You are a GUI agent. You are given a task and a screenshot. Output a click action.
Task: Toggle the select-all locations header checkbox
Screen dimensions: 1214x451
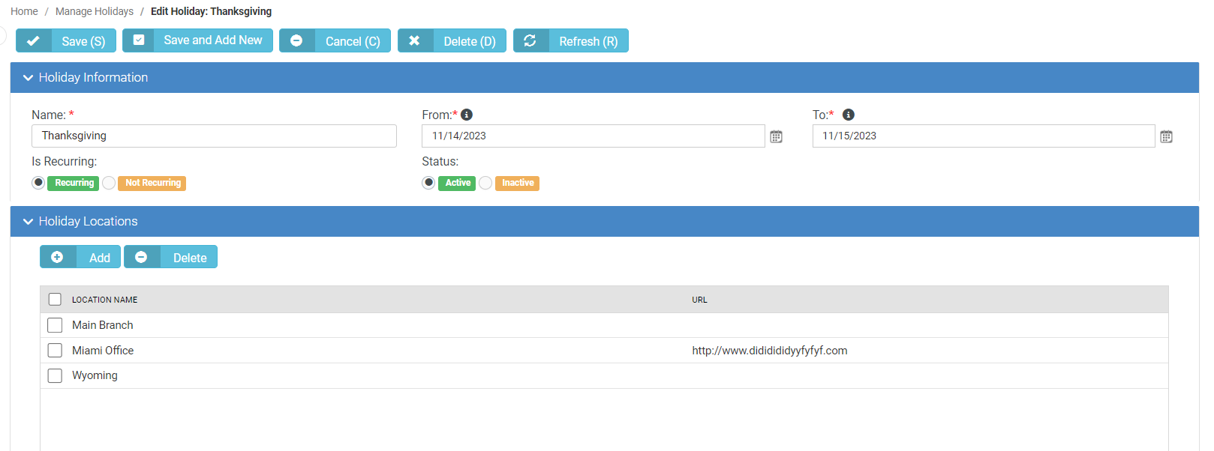(55, 300)
